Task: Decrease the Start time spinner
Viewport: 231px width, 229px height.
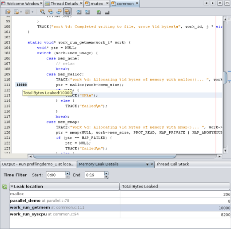Action: [68, 177]
